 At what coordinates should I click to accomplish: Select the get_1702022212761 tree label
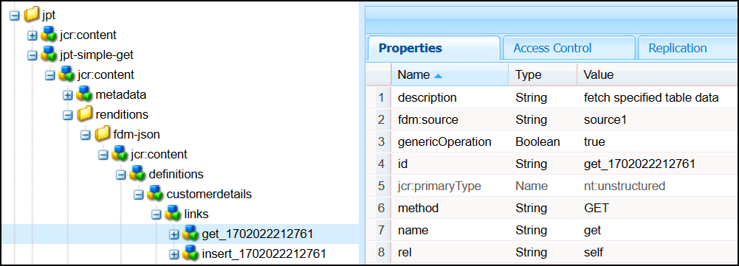258,234
